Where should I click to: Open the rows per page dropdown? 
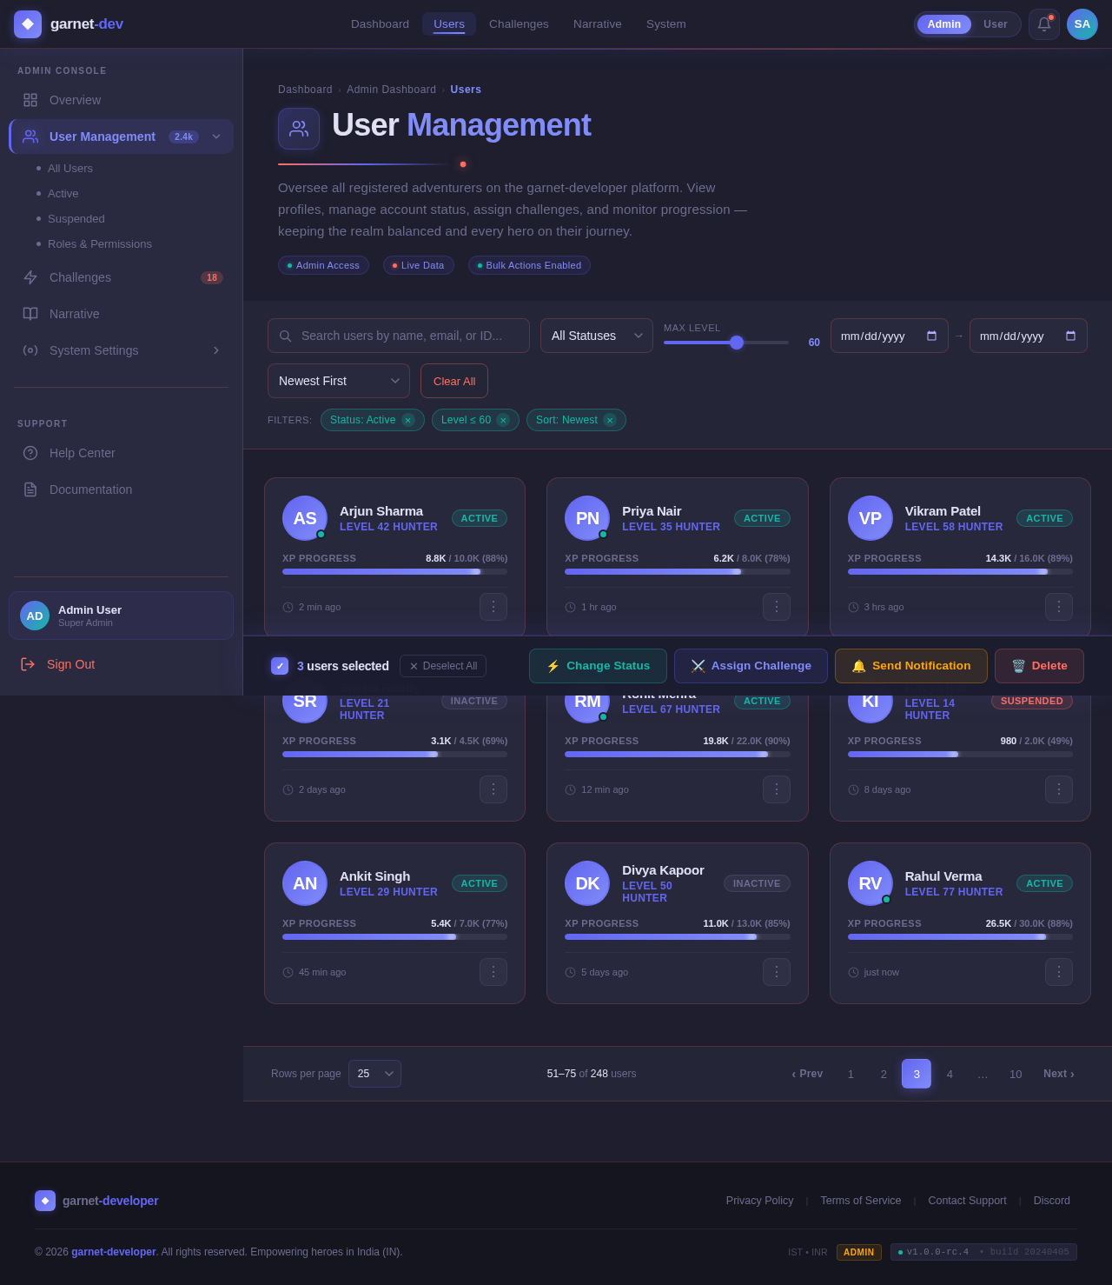(x=374, y=1074)
